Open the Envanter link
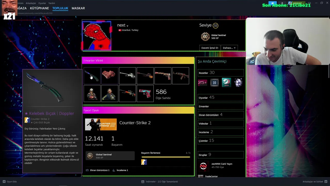This screenshot has height=186, width=330. 221,106
